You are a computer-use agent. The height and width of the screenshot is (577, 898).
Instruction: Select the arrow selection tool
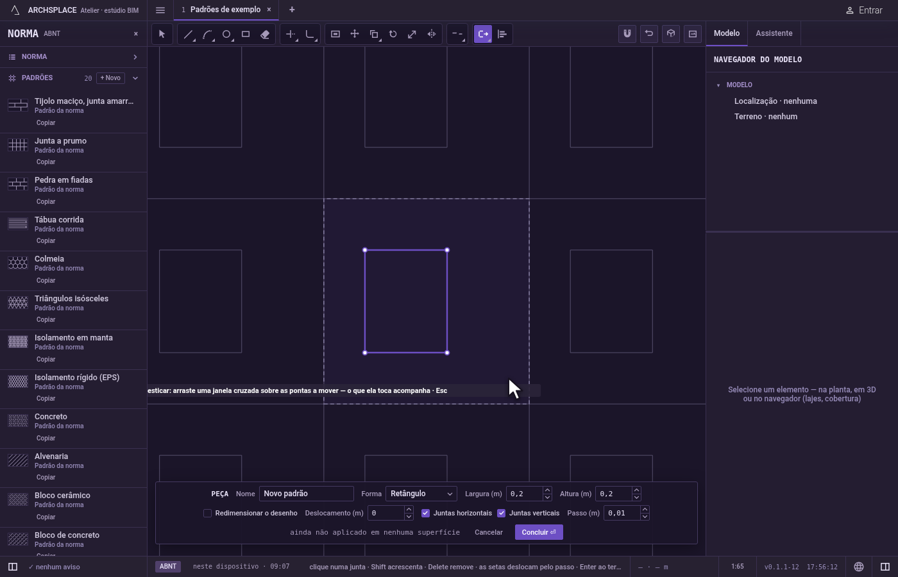pos(162,34)
